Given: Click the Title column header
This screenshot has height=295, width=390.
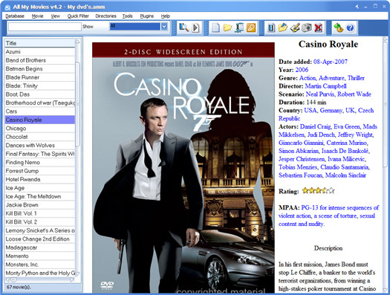Looking at the screenshot, I should (x=40, y=43).
